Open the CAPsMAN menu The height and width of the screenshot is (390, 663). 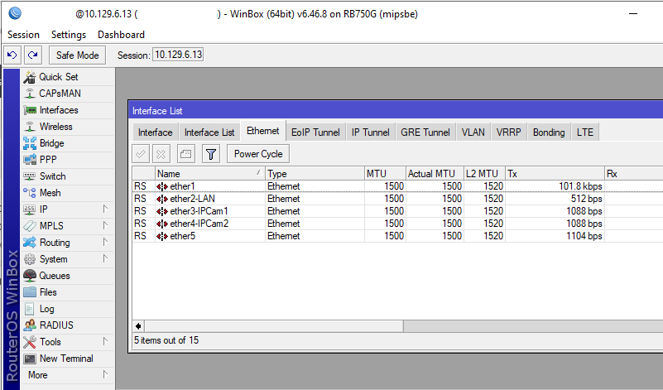point(68,94)
